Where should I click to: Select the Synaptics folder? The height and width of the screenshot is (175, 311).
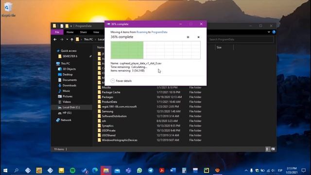[x=107, y=126]
